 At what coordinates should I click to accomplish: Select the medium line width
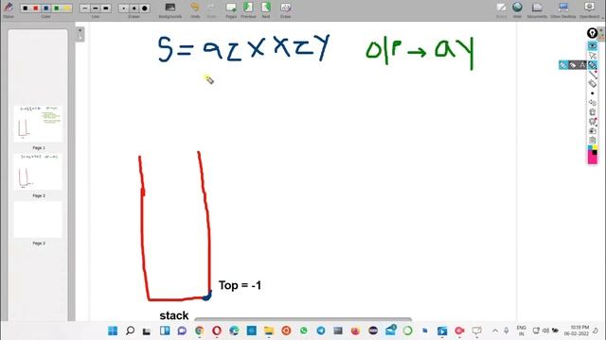pos(96,8)
